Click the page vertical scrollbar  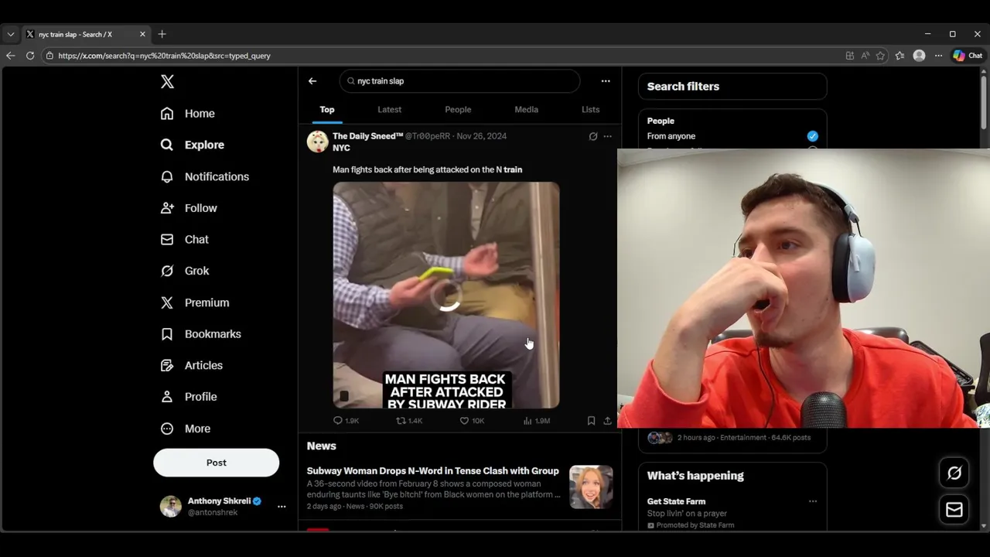pos(984,101)
